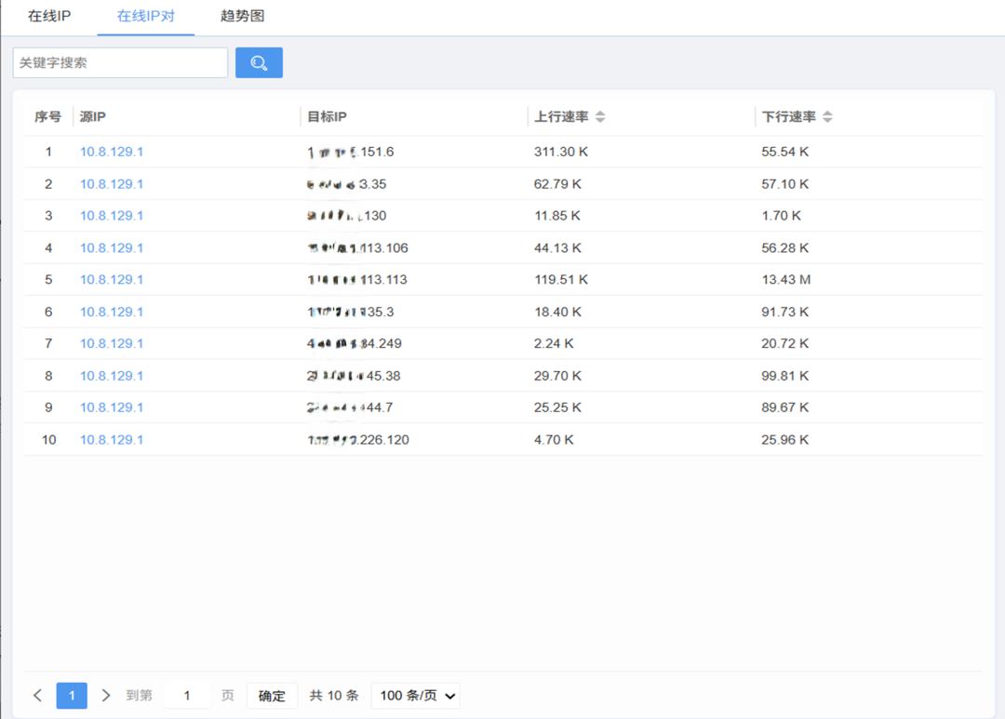Open source IP link in row 10
This screenshot has width=1005, height=719.
(112, 440)
